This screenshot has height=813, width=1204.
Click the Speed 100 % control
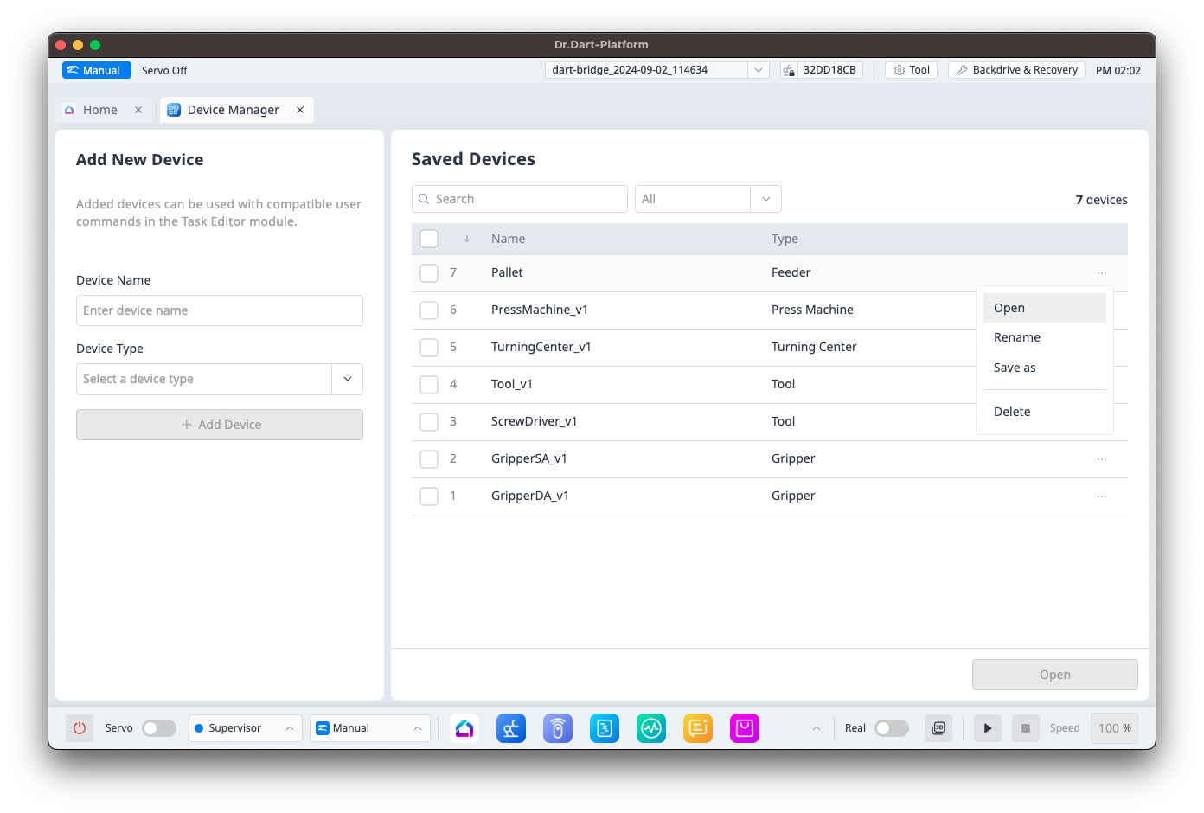pyautogui.click(x=1114, y=728)
